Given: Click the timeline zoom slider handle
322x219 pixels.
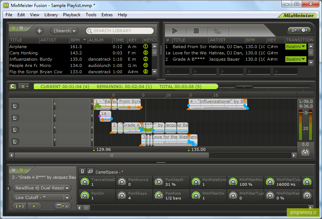Looking at the screenshot, I should pyautogui.click(x=244, y=87).
